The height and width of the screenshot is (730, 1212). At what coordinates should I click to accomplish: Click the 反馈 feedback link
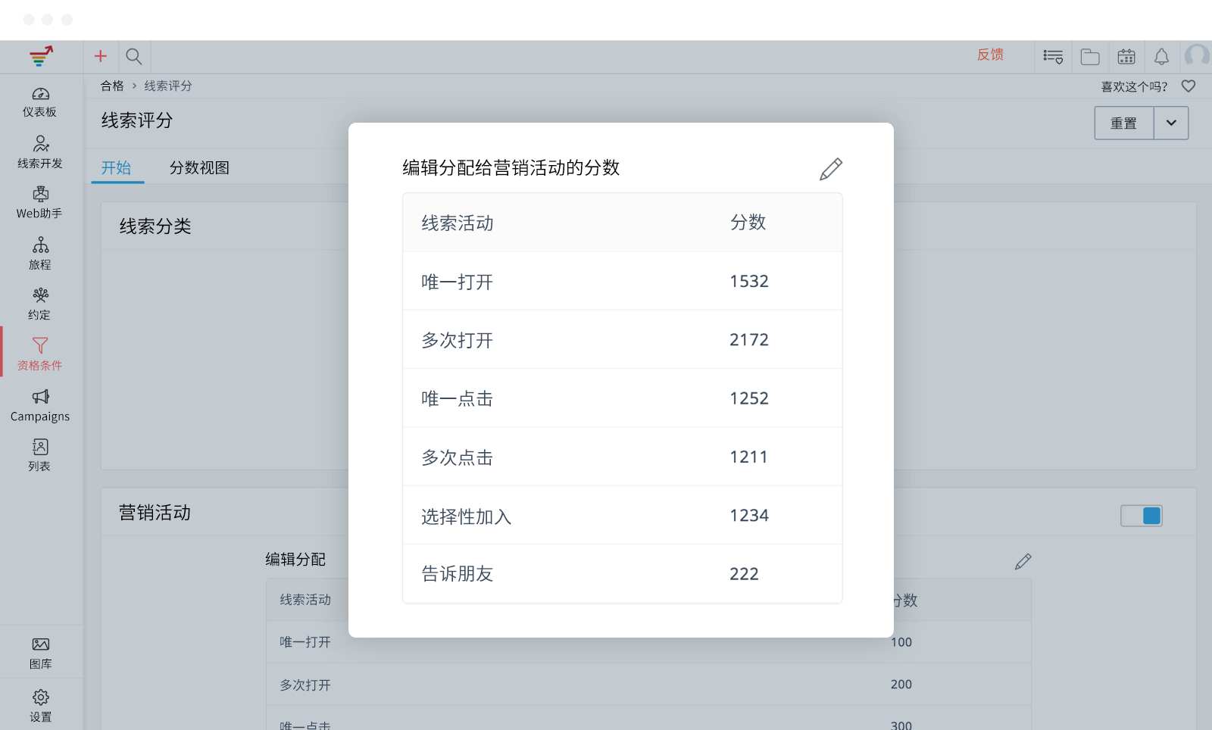(990, 55)
